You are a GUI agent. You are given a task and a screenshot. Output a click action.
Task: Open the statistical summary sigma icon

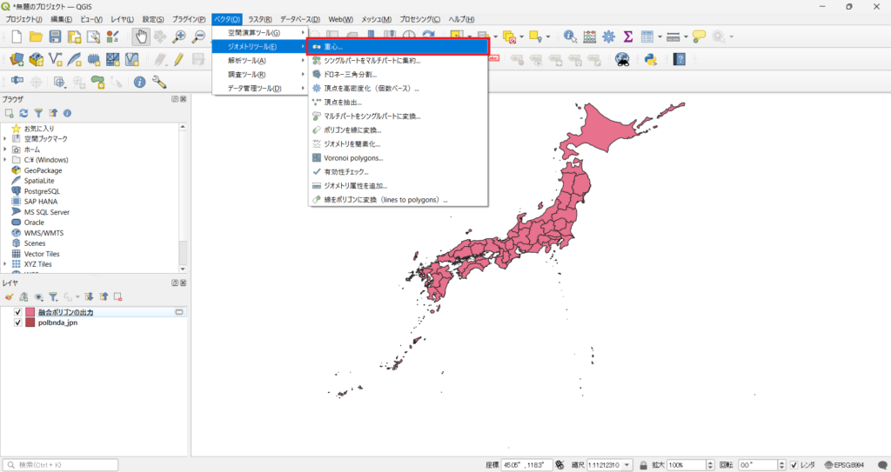(x=627, y=37)
